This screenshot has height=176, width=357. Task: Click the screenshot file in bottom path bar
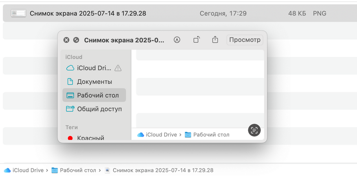(x=159, y=170)
